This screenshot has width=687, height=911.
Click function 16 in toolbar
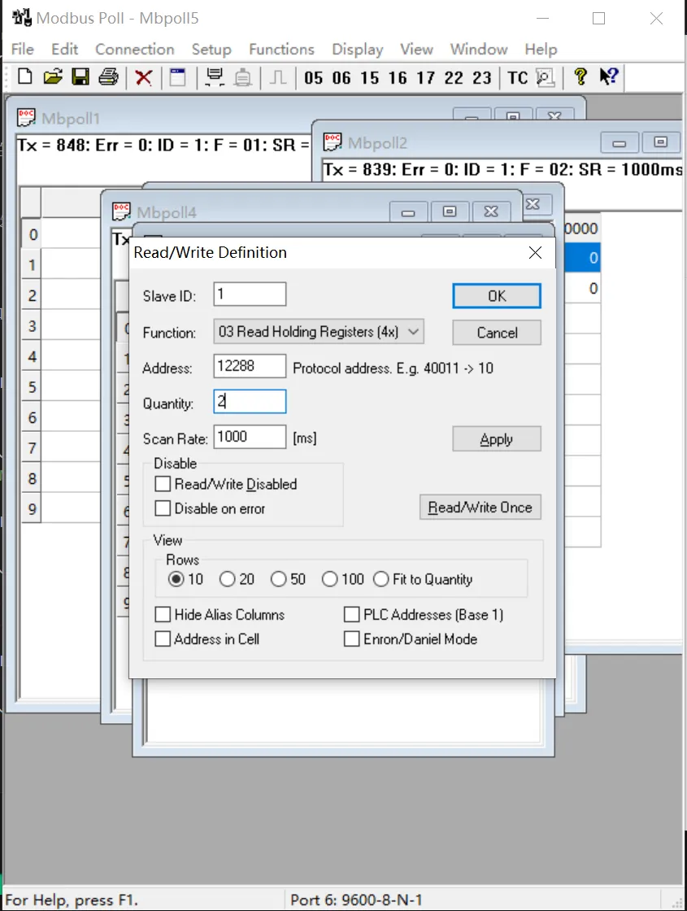398,78
